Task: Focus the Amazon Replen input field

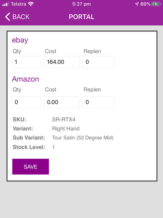Action: point(99,102)
